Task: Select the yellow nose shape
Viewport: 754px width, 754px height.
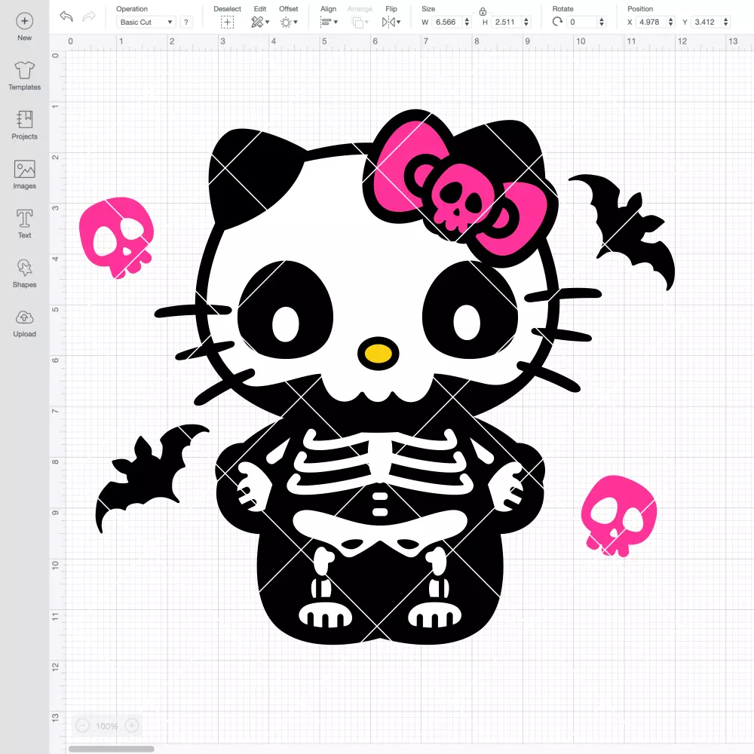Action: pyautogui.click(x=378, y=354)
